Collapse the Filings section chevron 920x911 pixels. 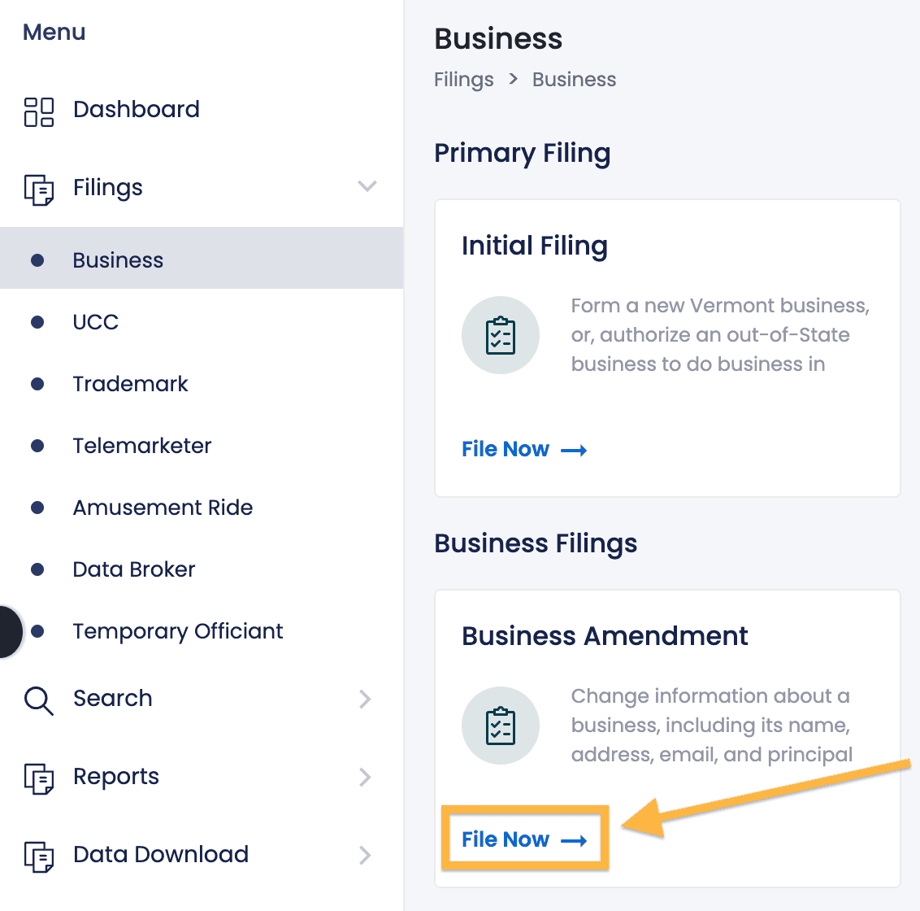click(x=367, y=186)
